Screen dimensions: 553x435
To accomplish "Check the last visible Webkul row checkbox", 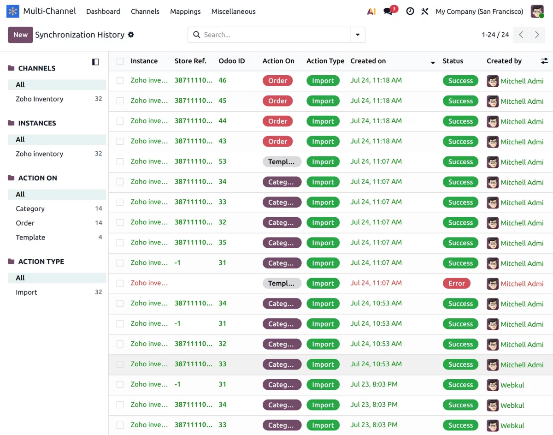I will 120,425.
